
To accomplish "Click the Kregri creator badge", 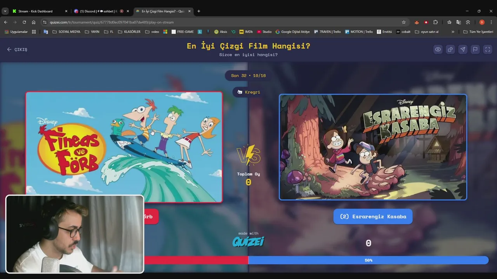I will point(248,92).
